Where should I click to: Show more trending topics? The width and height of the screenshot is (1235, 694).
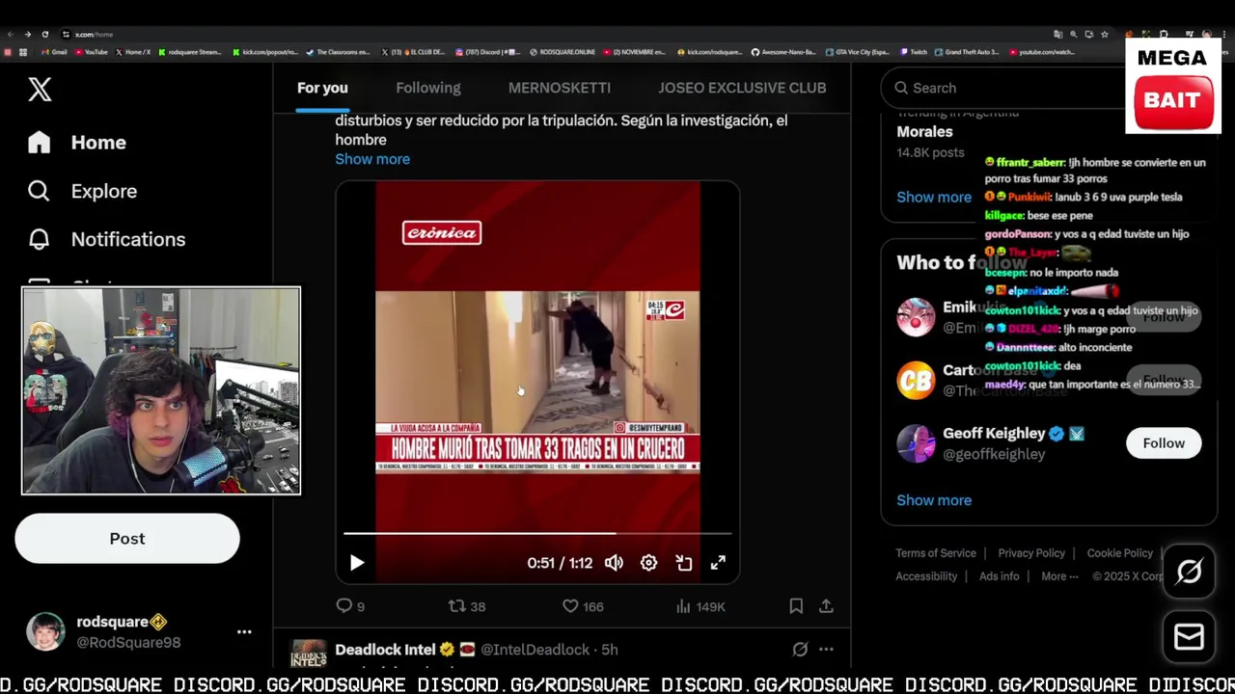pos(934,197)
